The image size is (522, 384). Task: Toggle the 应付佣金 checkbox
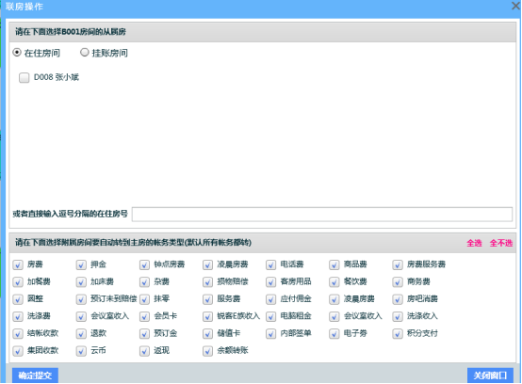[270, 299]
